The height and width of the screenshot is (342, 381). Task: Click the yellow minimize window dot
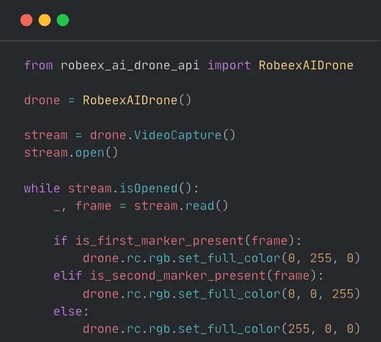45,20
